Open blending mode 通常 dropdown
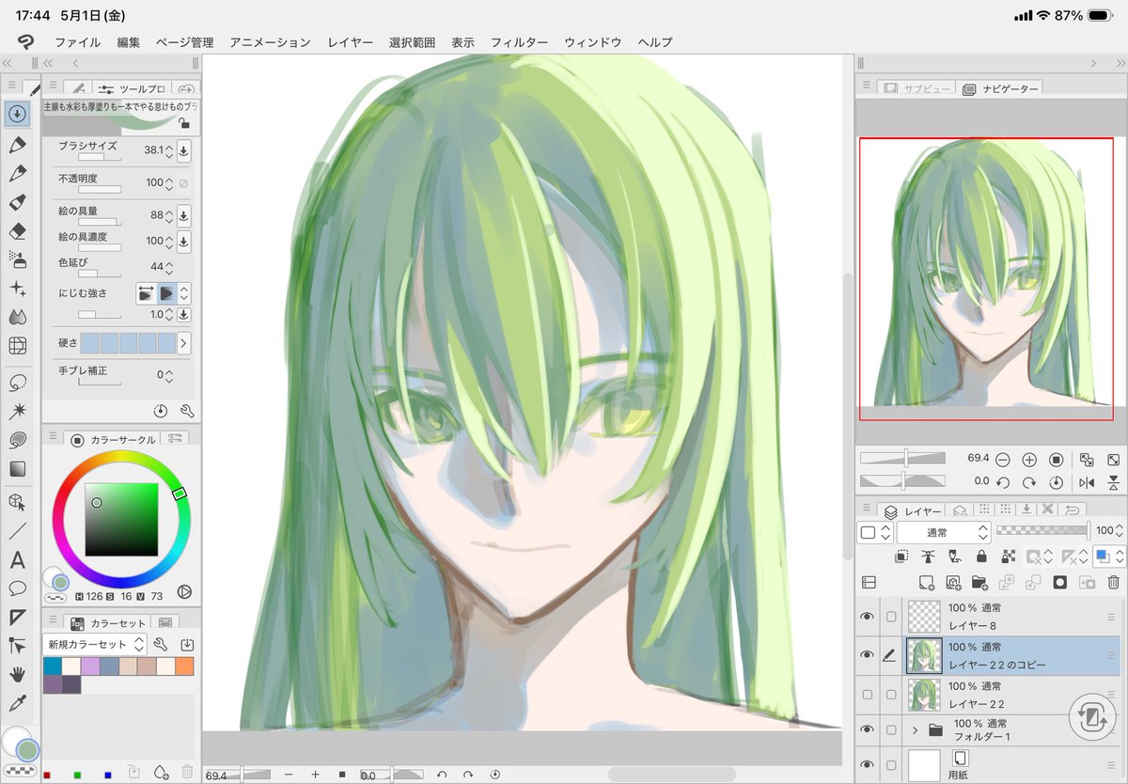This screenshot has width=1128, height=784. (944, 532)
